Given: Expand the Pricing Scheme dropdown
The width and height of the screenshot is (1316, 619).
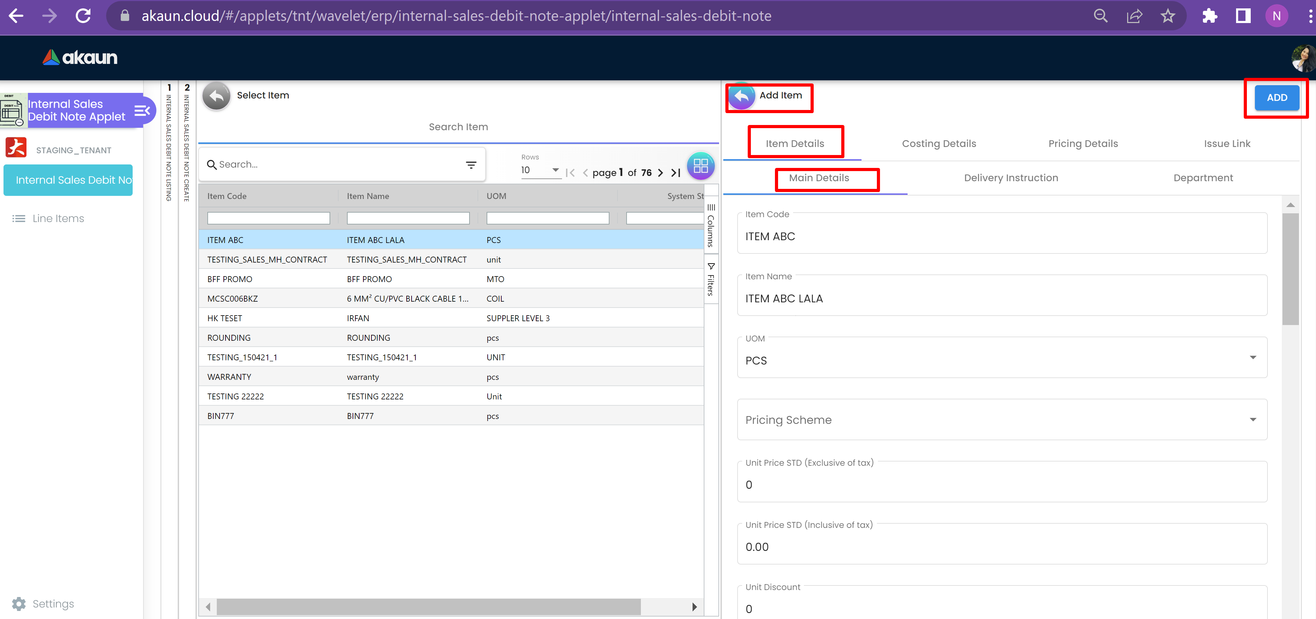Looking at the screenshot, I should point(1252,419).
